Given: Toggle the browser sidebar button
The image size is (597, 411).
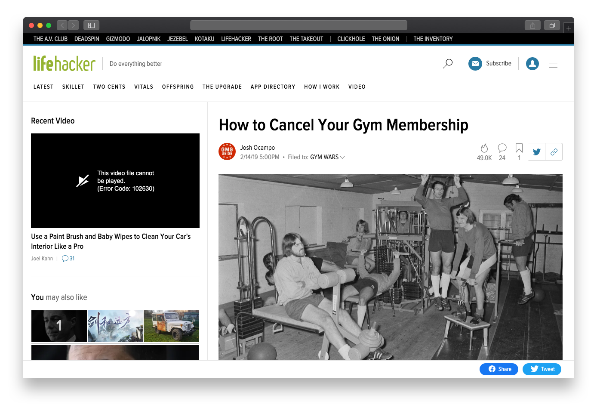Looking at the screenshot, I should pyautogui.click(x=92, y=25).
